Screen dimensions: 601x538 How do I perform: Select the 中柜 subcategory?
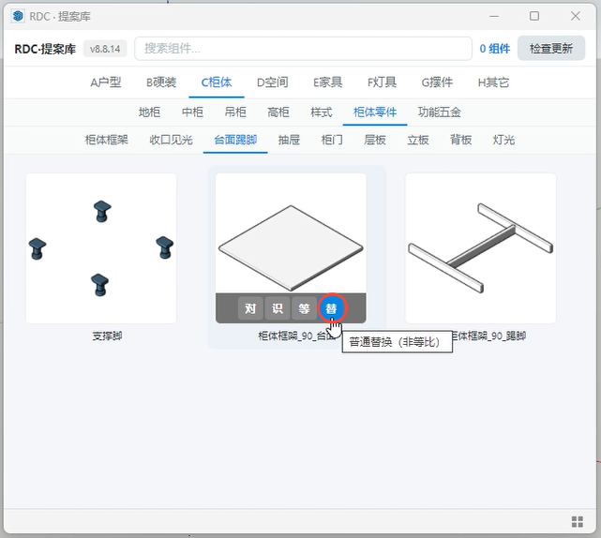[192, 112]
